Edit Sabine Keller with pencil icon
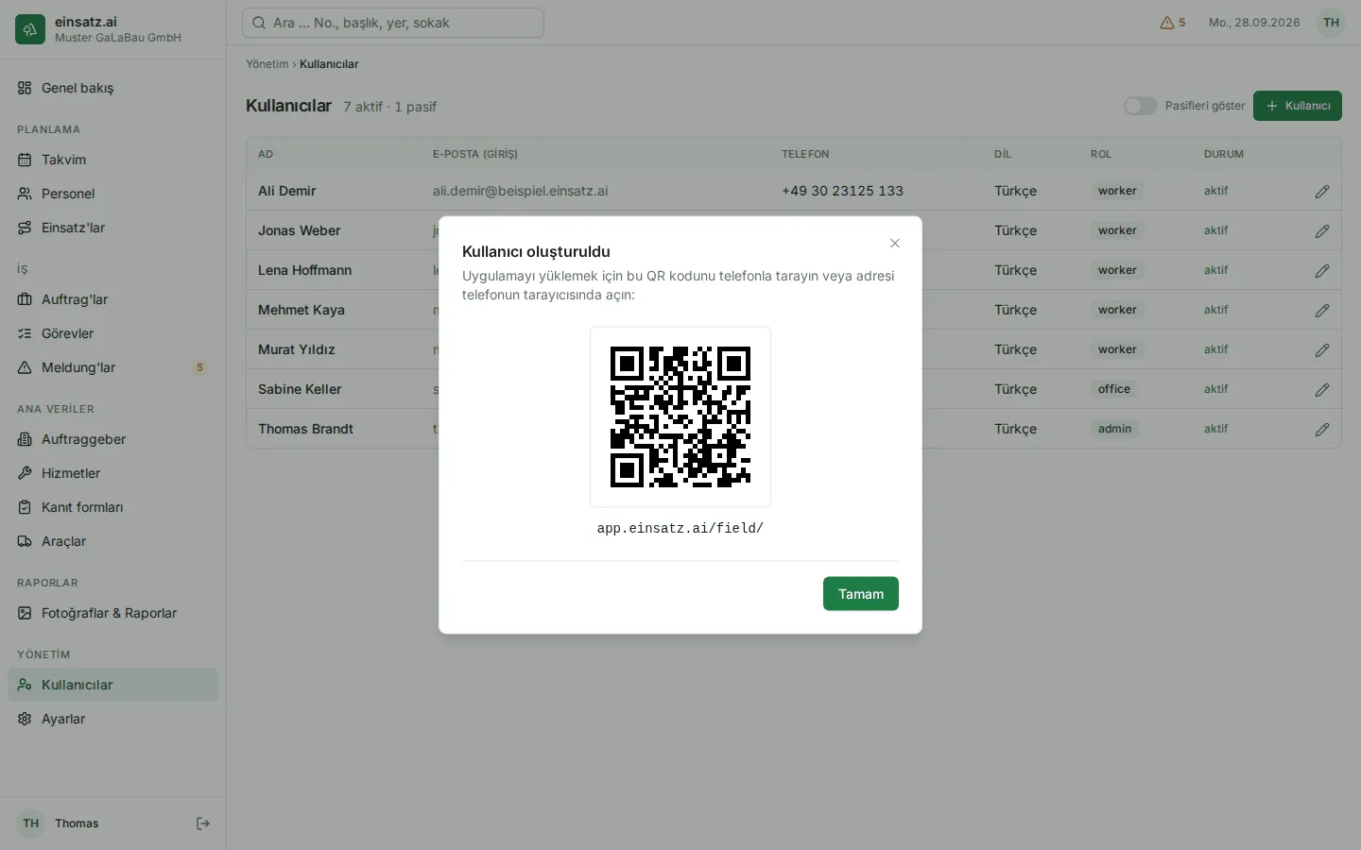The height and width of the screenshot is (850, 1361). (1322, 390)
